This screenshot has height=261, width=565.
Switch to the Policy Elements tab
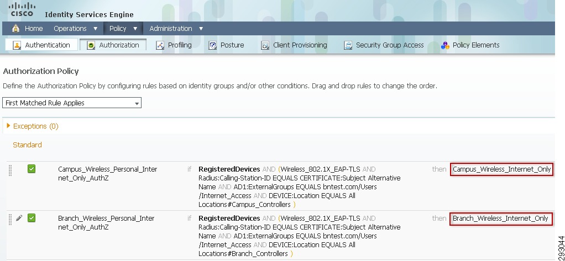(x=470, y=45)
